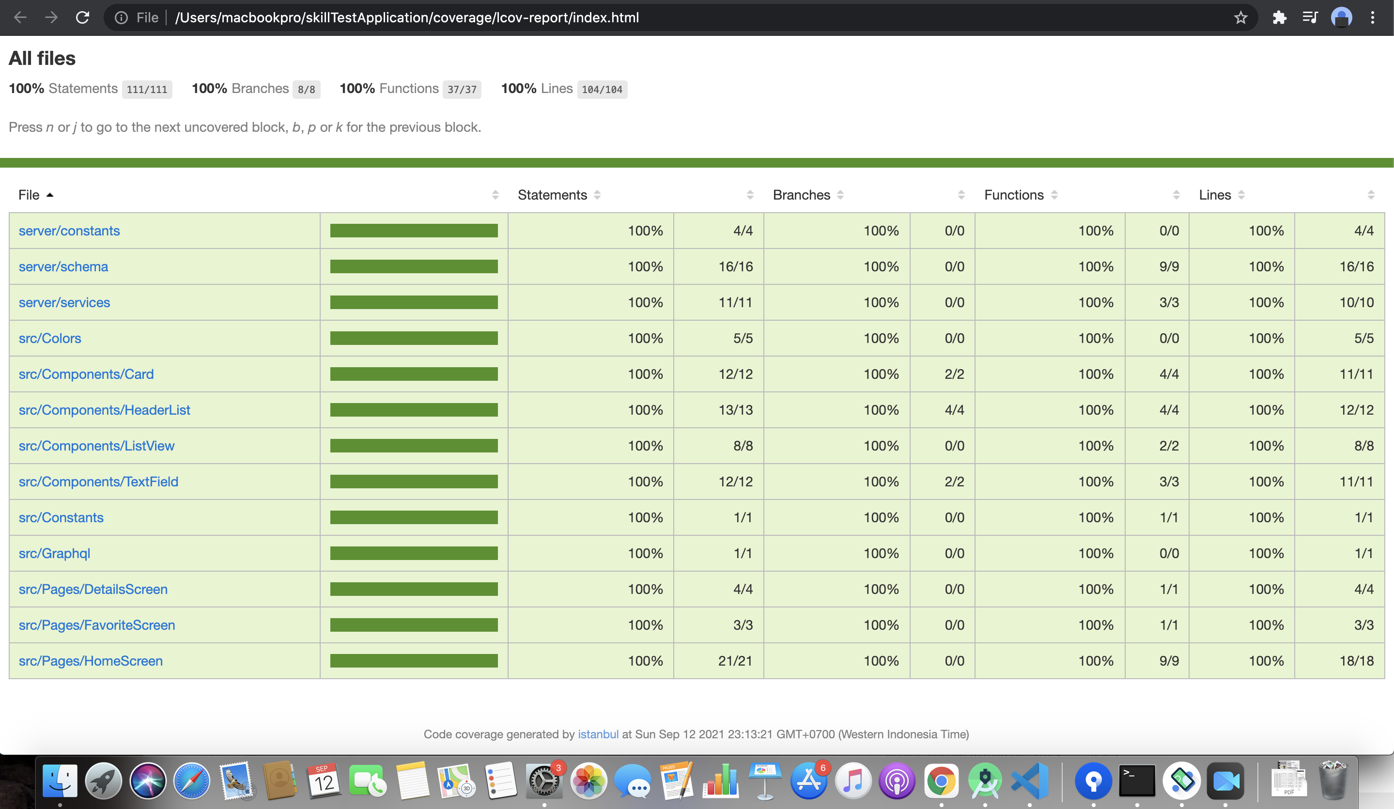Viewport: 1394px width, 809px height.
Task: Open server/schema coverage link
Action: click(x=63, y=267)
